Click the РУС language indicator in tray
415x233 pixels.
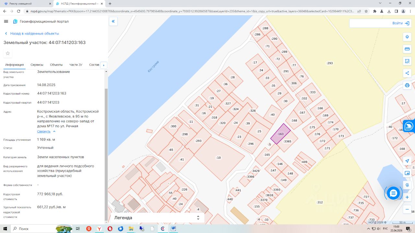pyautogui.click(x=385, y=229)
